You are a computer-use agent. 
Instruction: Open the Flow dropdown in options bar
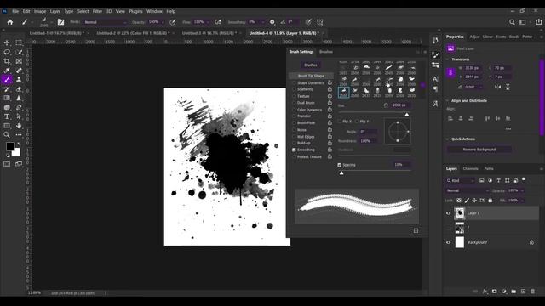point(208,22)
